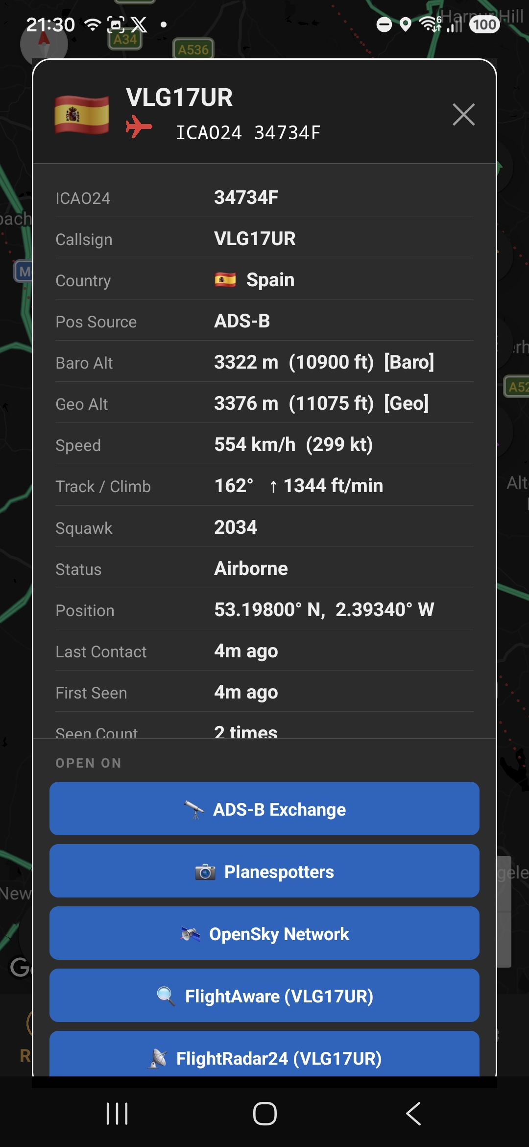Select the Pos Source value ADS-B
The image size is (529, 1147).
point(242,321)
